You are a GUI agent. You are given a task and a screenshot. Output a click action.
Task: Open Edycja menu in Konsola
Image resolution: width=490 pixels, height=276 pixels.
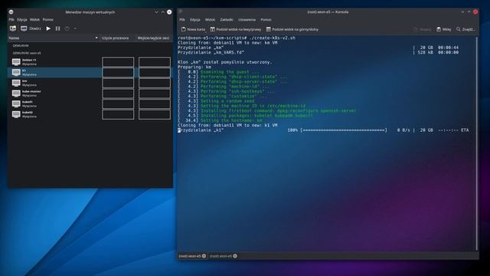(x=195, y=19)
